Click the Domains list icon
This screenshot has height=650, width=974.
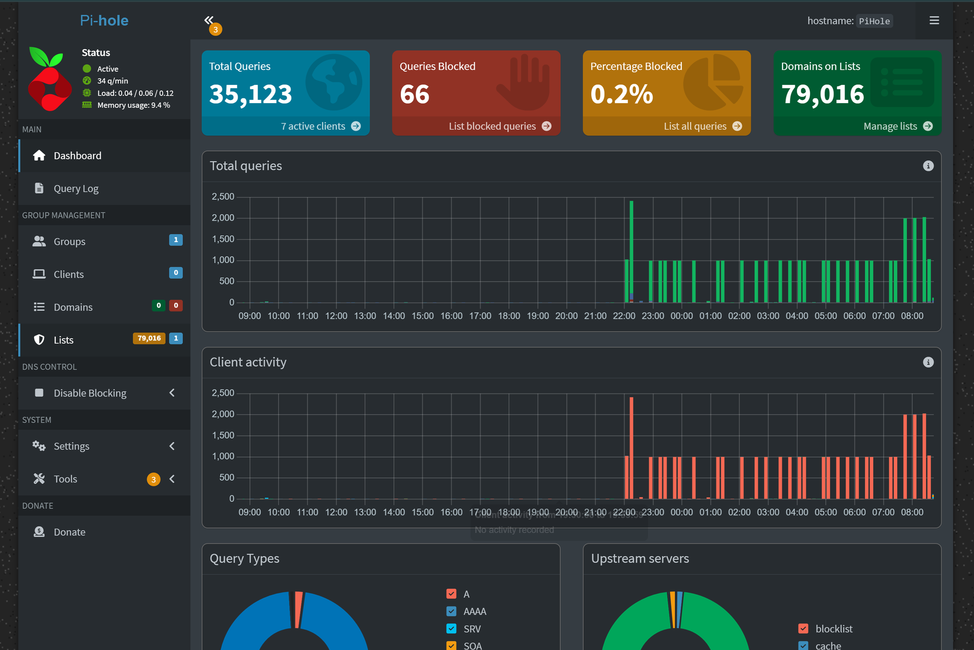[x=39, y=307]
